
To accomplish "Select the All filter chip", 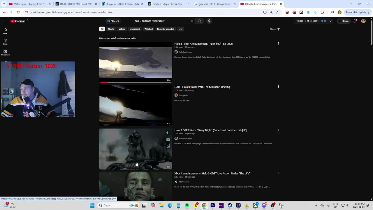I will point(102,29).
